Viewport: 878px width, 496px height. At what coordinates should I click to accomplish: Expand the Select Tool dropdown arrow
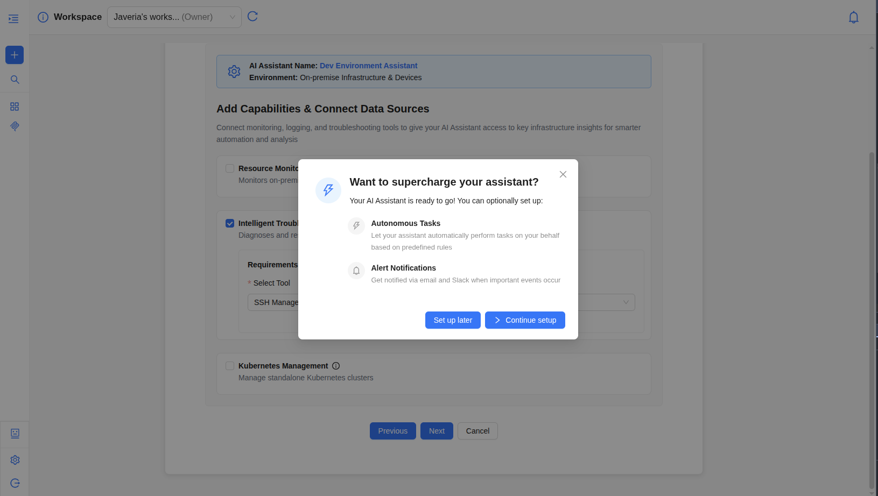pyautogui.click(x=626, y=302)
